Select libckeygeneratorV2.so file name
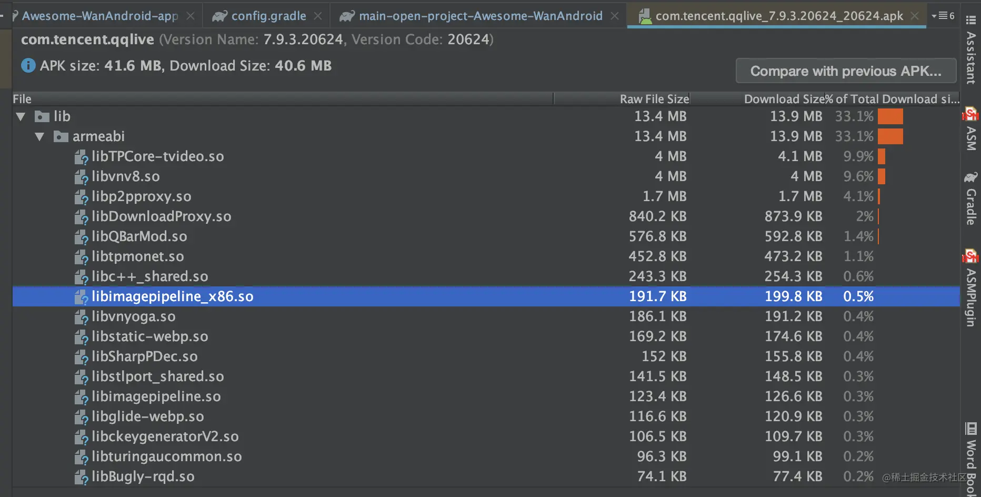The image size is (981, 497). tap(165, 436)
